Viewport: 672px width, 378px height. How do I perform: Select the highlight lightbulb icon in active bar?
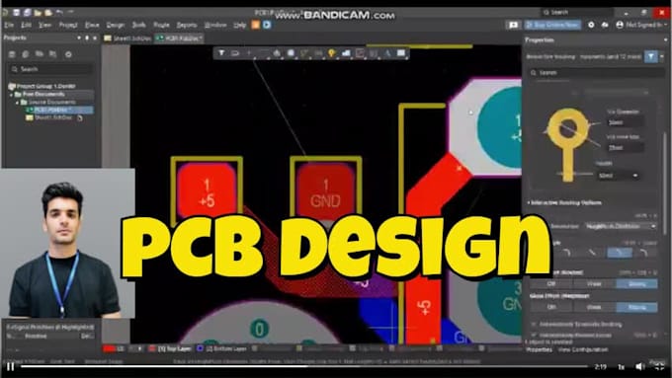coord(331,53)
